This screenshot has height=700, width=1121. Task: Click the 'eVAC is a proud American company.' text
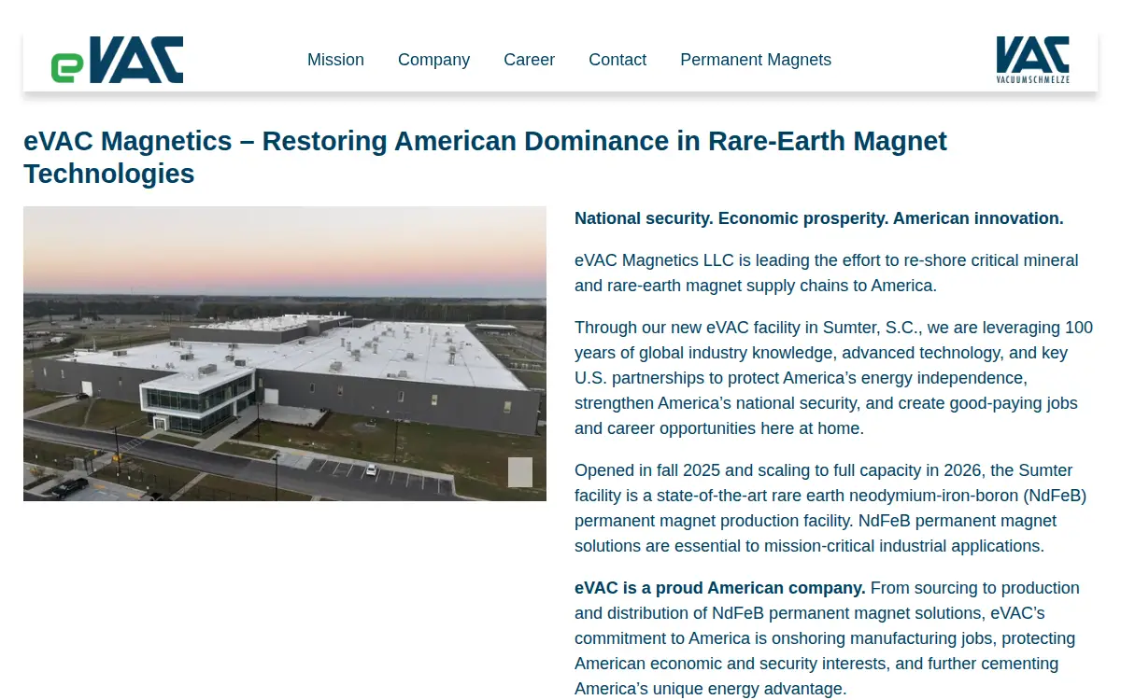click(x=720, y=588)
